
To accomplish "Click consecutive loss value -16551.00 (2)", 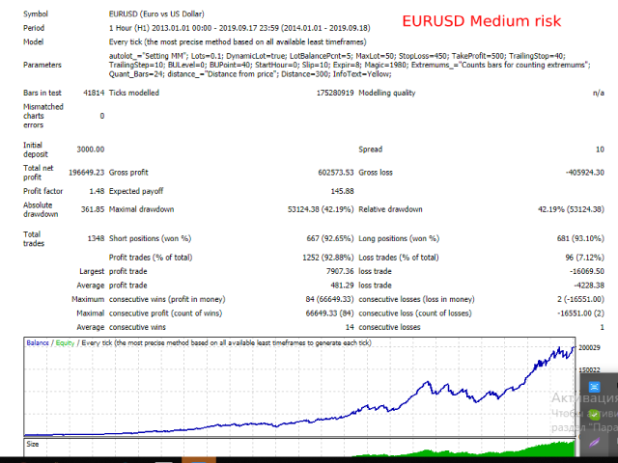I will pyautogui.click(x=580, y=313).
